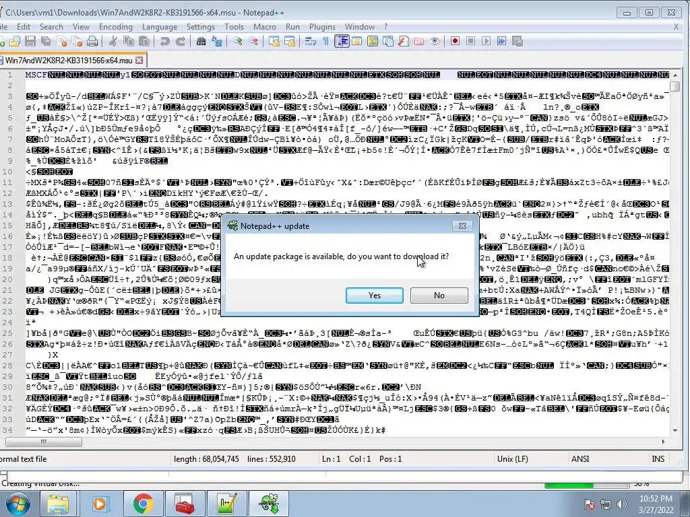Click the Zoom Out toolbar icon
Screen dimensions: 690x517
(253, 41)
